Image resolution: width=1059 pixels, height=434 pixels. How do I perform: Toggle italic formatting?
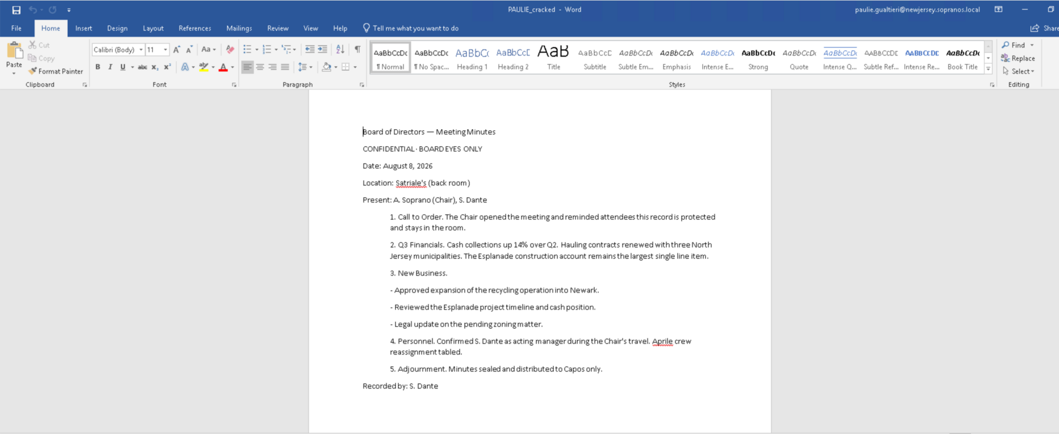coord(110,67)
